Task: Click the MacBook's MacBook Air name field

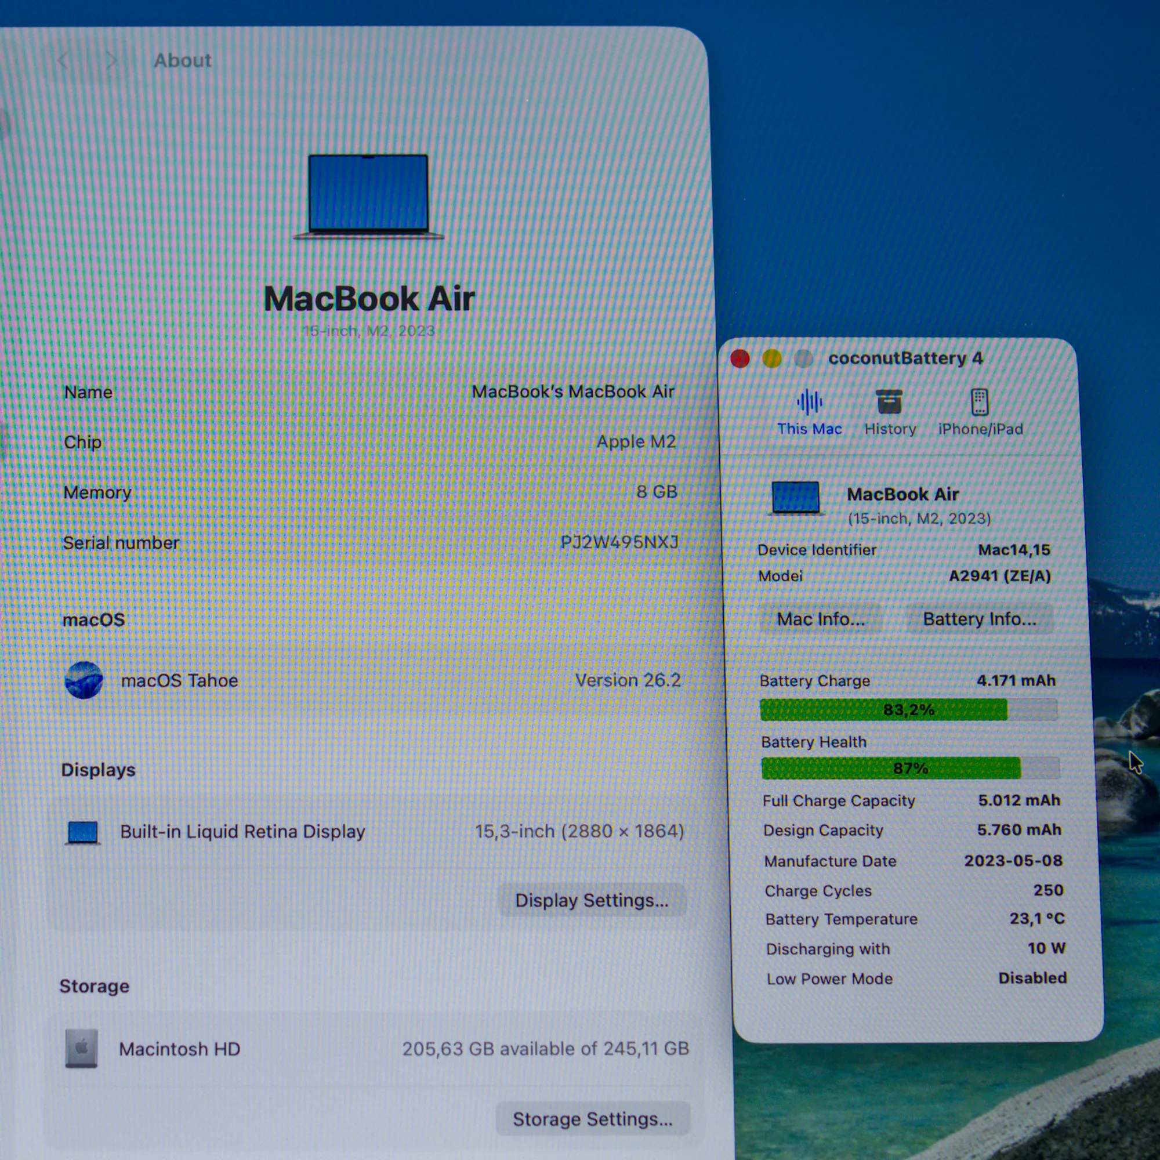Action: [573, 391]
